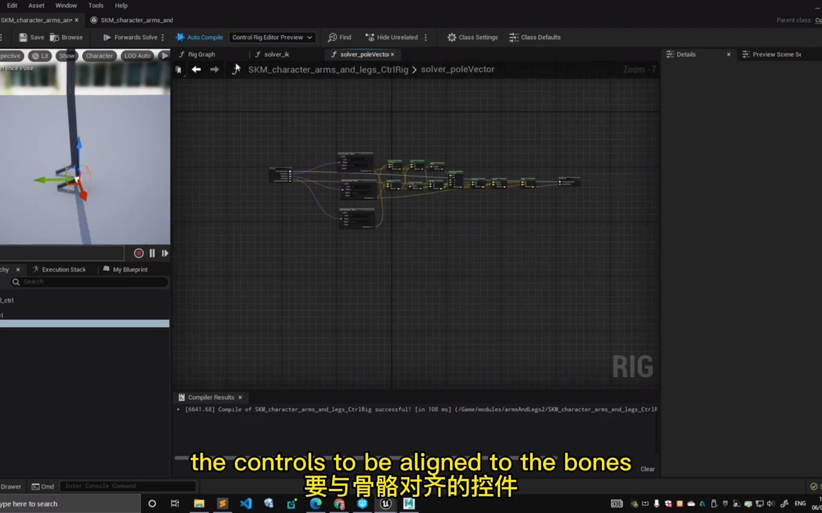Open the Character menu in the viewport
This screenshot has width=822, height=513.
pyautogui.click(x=99, y=56)
